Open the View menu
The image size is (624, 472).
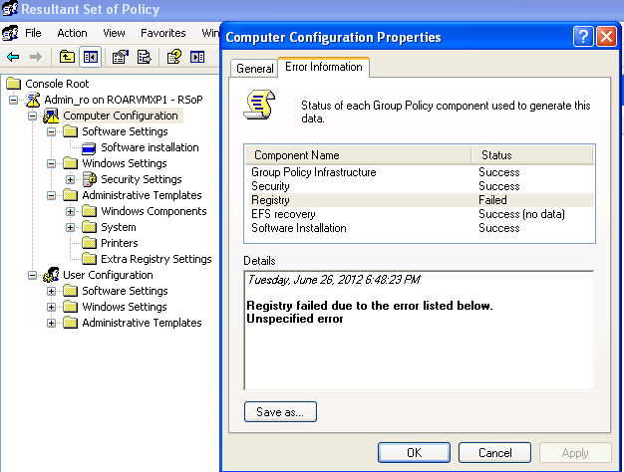(114, 33)
